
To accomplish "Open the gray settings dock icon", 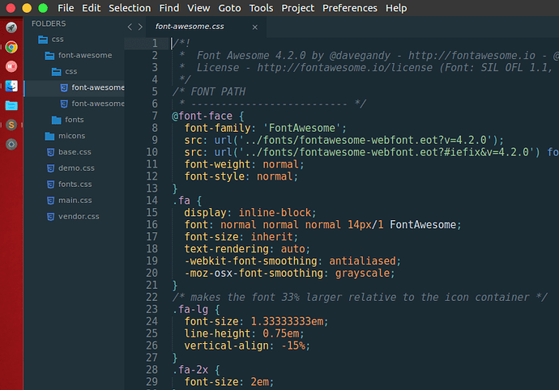I will (x=11, y=144).
